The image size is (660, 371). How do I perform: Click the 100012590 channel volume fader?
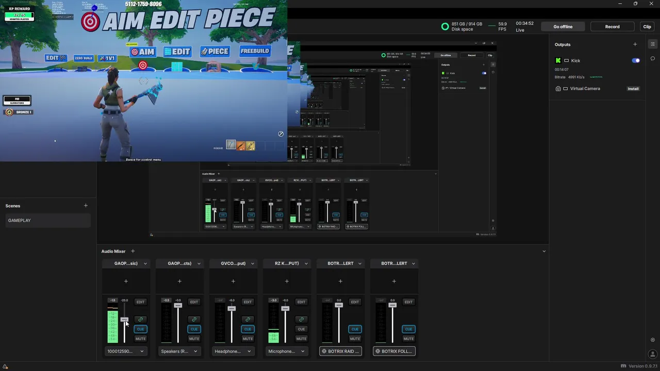tap(124, 319)
